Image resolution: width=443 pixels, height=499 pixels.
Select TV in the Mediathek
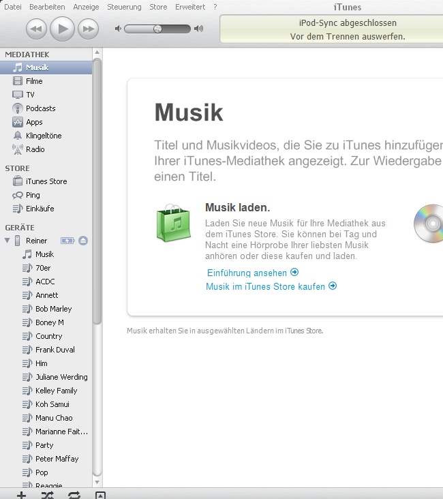tap(46, 95)
